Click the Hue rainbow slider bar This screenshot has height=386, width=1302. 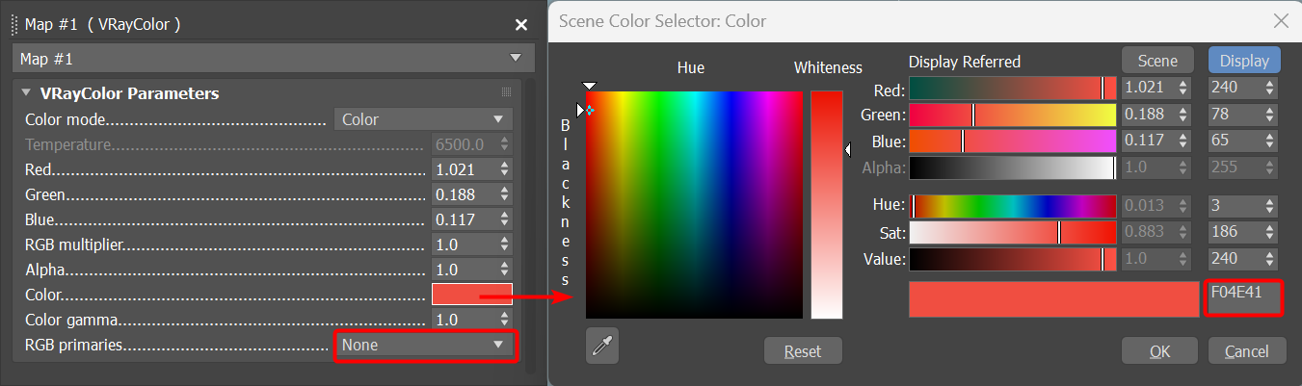(1012, 206)
